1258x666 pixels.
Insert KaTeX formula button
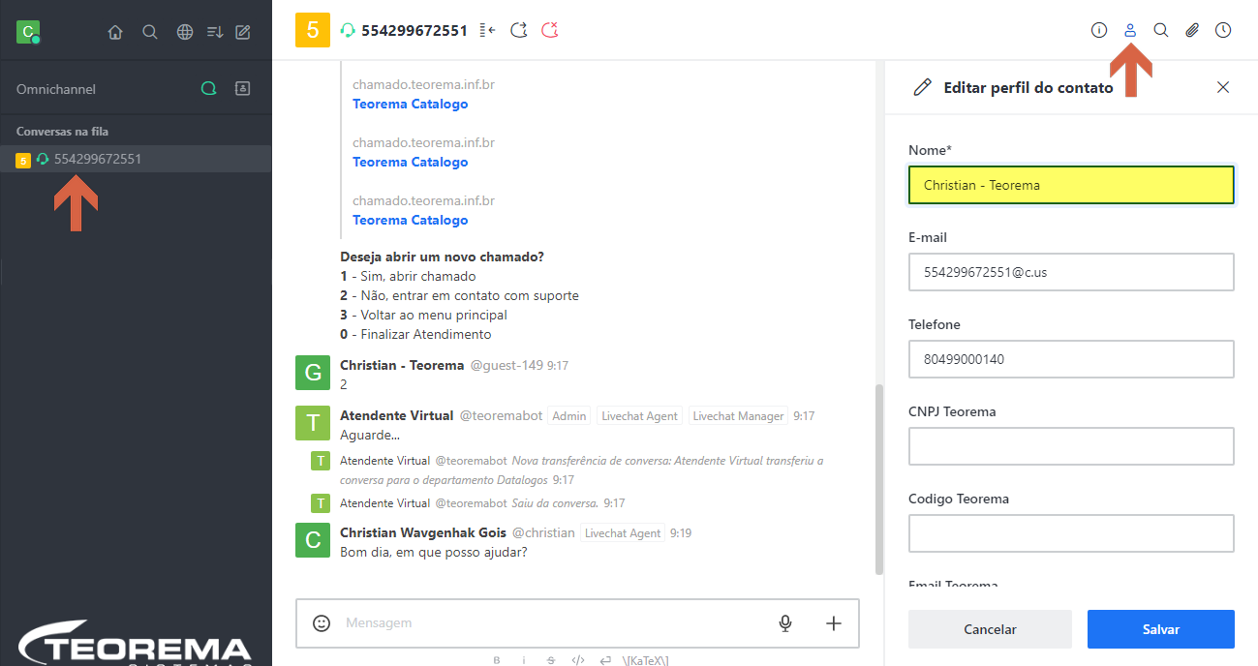645,660
